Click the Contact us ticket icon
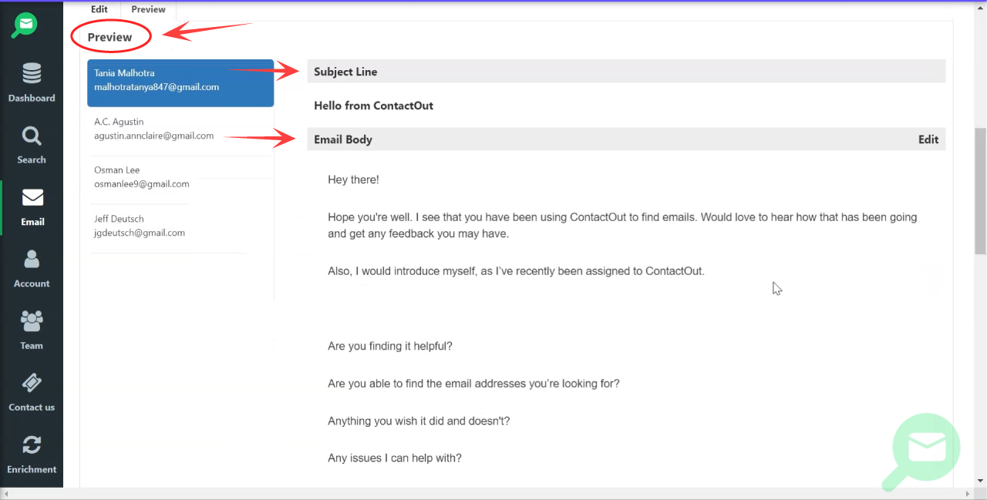This screenshot has height=500, width=987. tap(32, 383)
